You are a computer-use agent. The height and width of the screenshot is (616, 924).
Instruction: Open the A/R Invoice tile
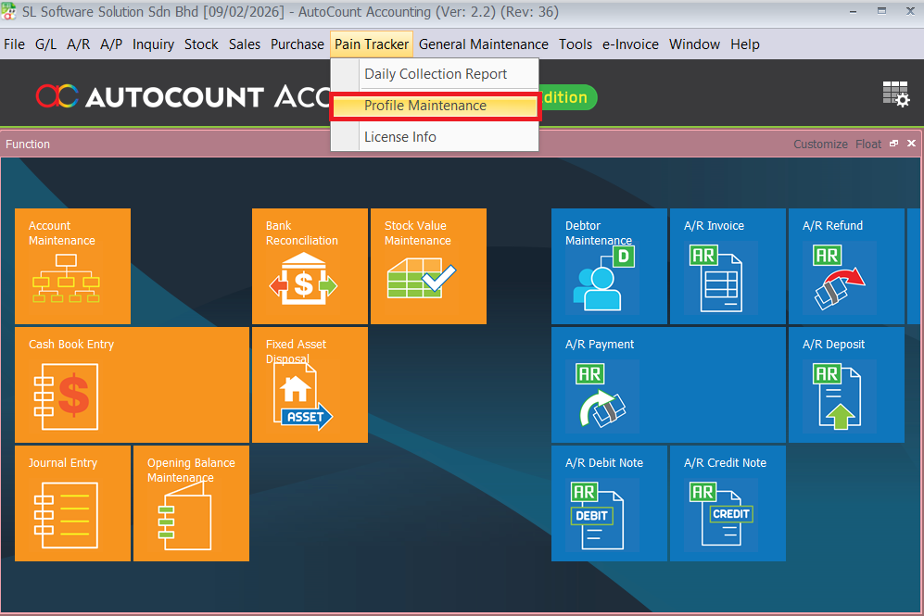728,267
